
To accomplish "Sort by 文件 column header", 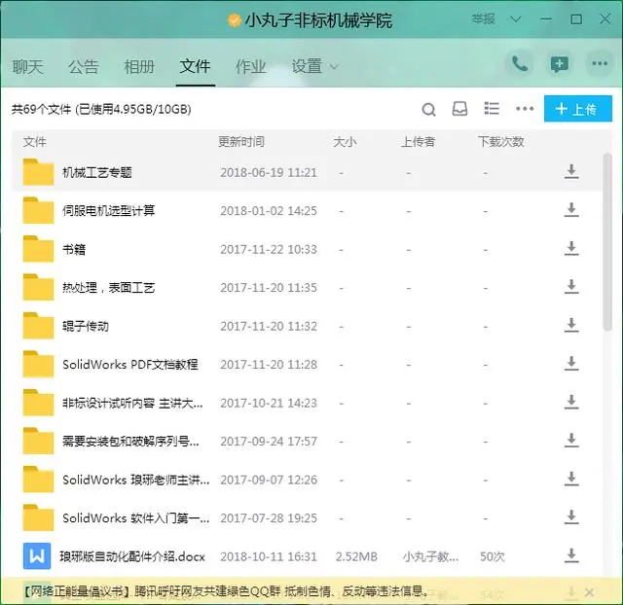I will tap(35, 142).
